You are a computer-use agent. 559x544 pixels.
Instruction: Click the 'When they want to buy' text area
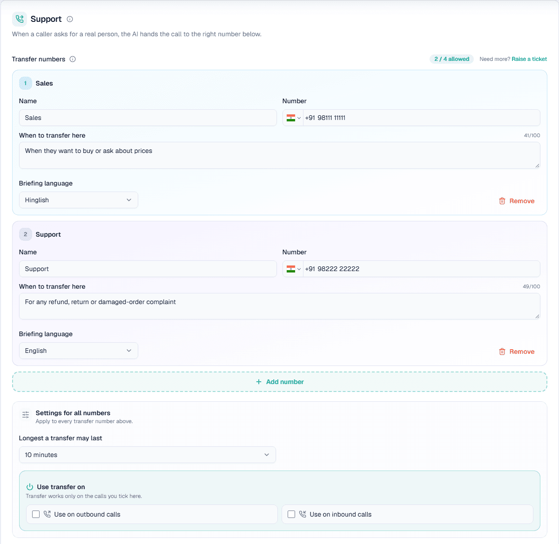[280, 155]
